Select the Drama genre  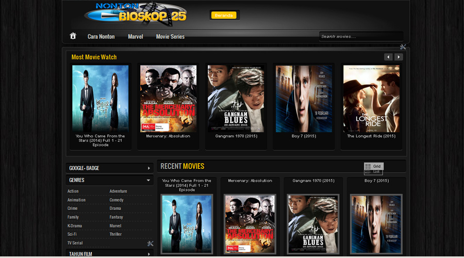(x=115, y=208)
